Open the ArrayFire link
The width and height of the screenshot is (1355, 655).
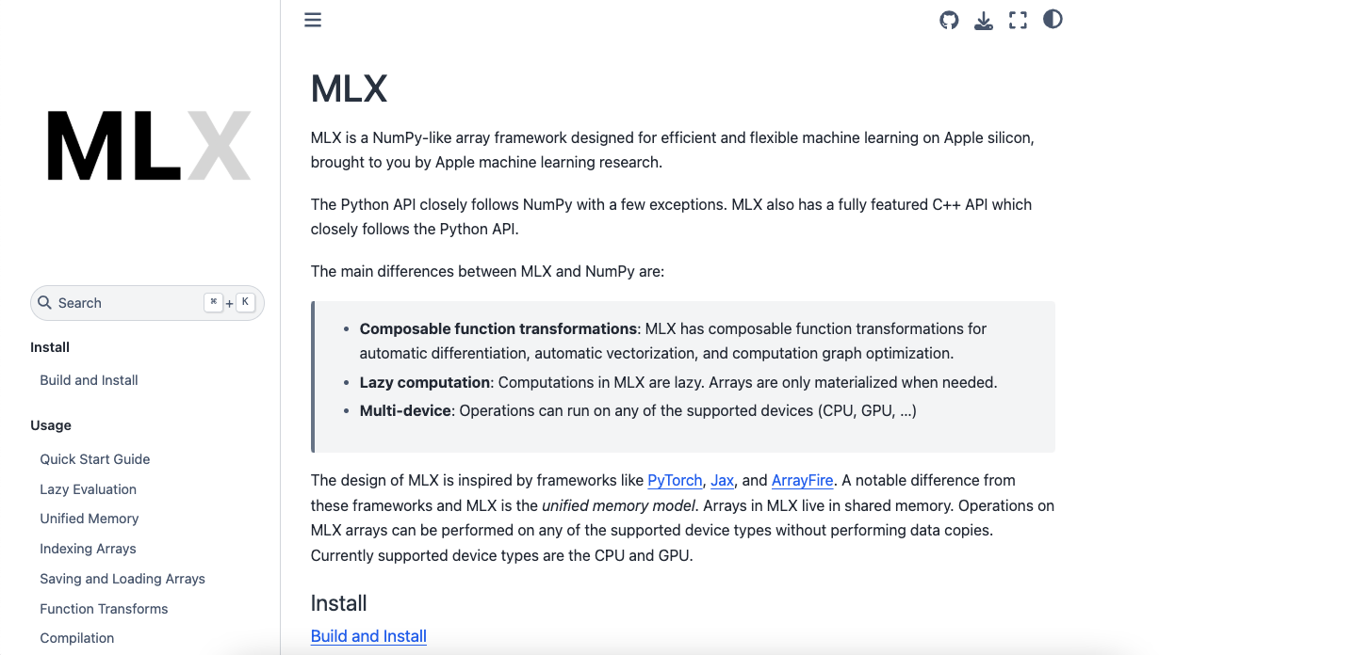click(x=803, y=480)
